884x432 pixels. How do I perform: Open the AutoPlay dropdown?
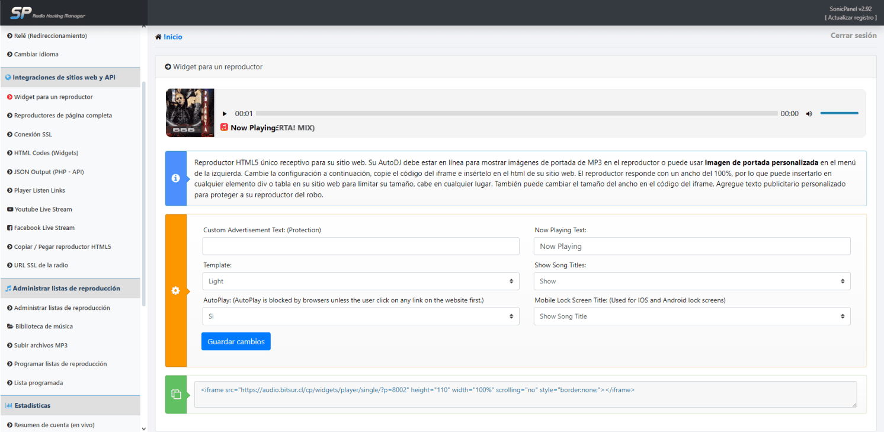360,316
